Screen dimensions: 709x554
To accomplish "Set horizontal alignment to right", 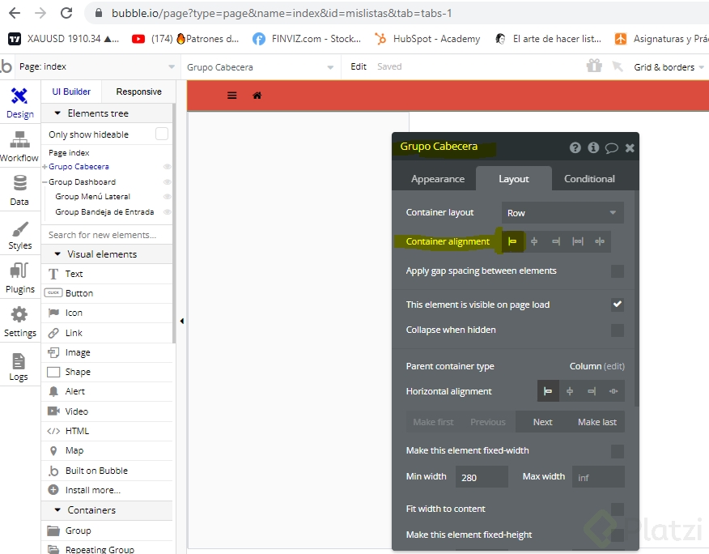I will (x=592, y=391).
